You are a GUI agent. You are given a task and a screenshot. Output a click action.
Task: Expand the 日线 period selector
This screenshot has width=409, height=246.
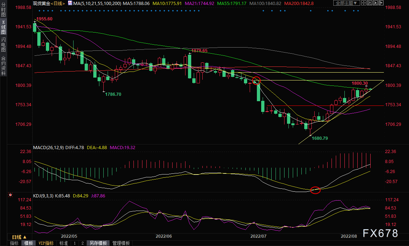click(x=19, y=237)
